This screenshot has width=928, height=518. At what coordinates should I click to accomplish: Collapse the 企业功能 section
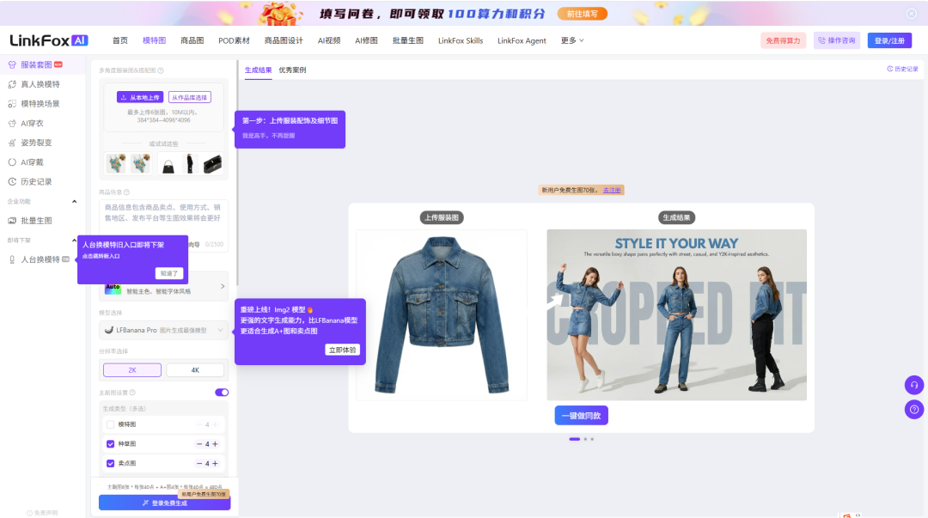(x=74, y=201)
